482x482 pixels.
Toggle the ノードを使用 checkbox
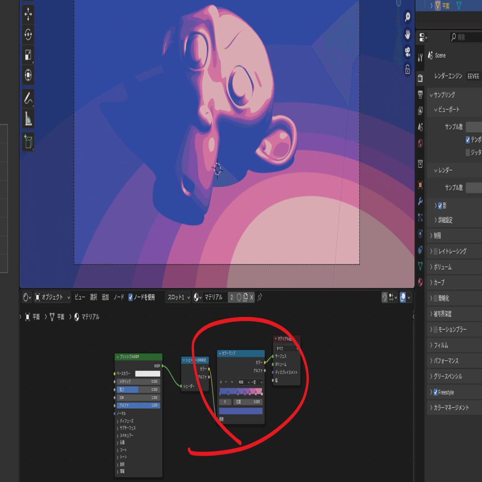pyautogui.click(x=130, y=297)
